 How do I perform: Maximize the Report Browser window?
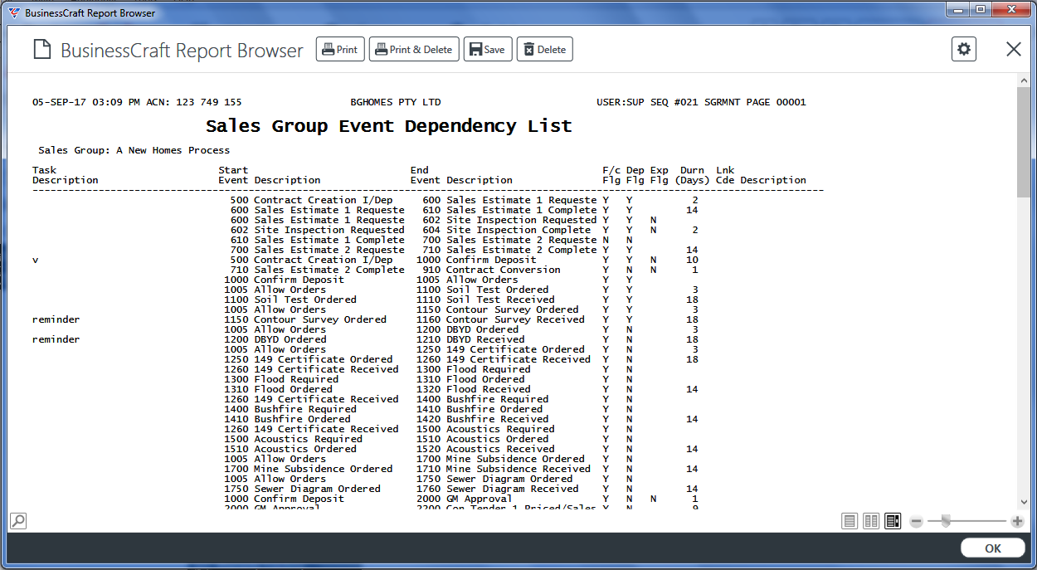tap(980, 10)
